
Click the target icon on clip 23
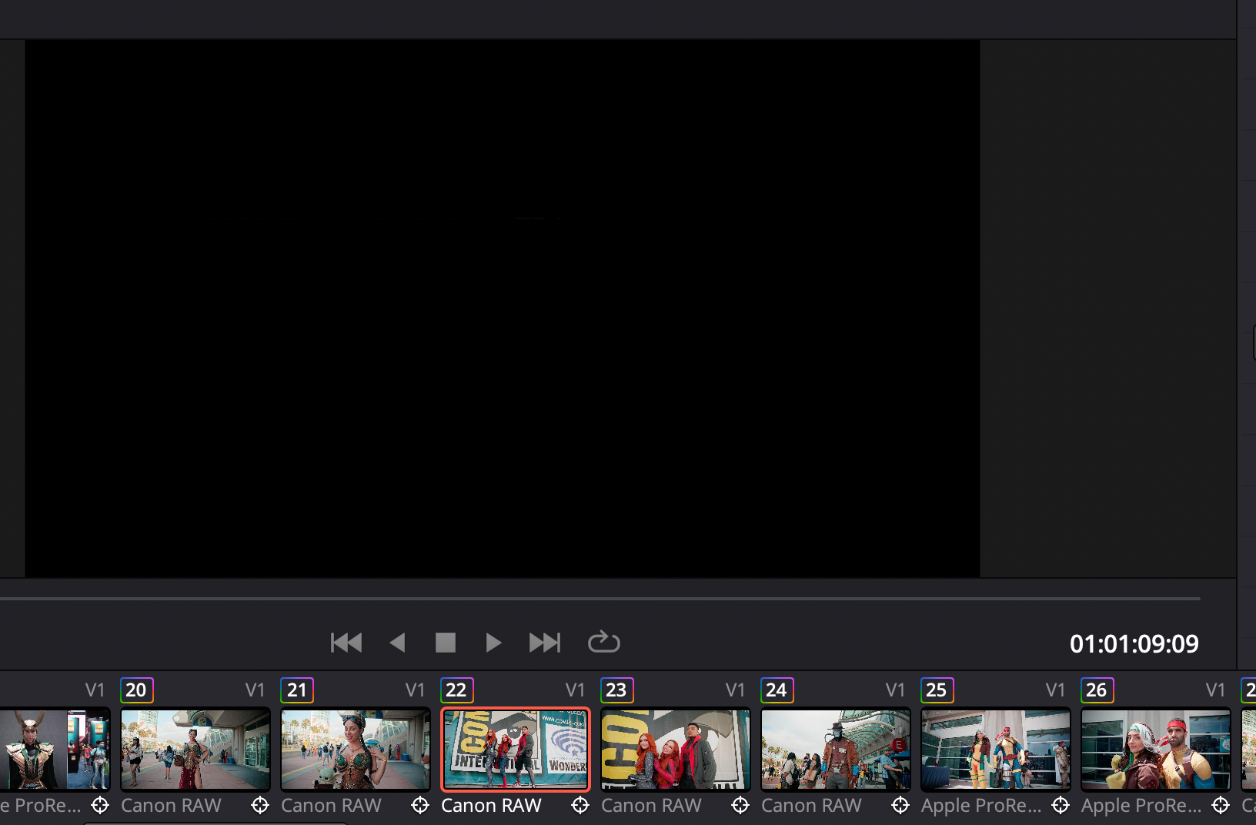(x=740, y=806)
